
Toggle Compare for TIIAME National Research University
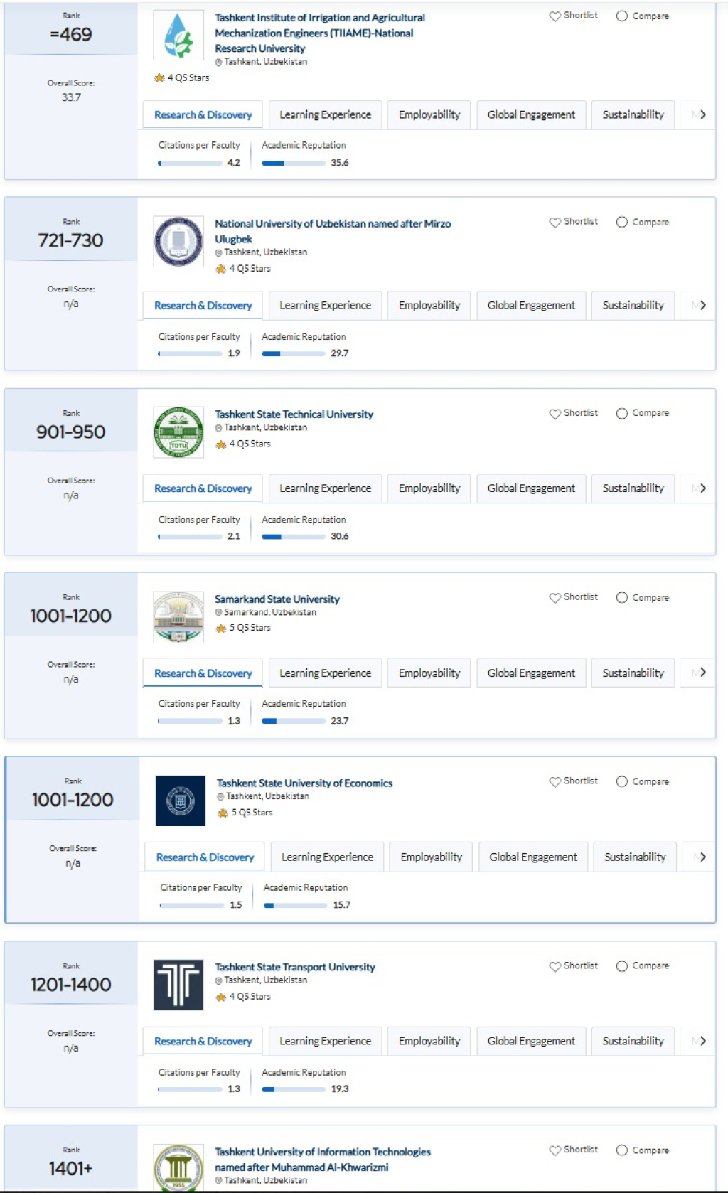622,16
